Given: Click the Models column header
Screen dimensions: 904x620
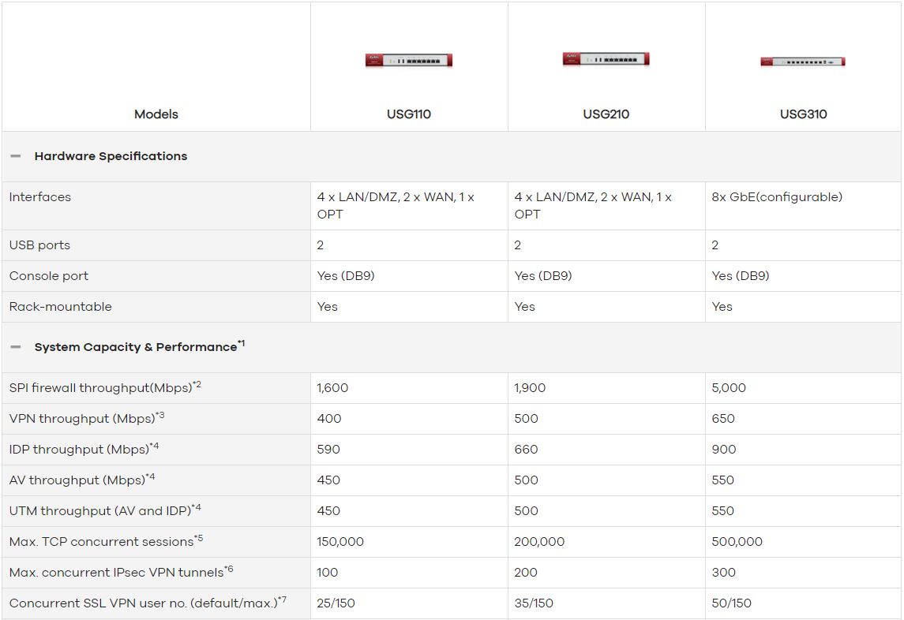Looking at the screenshot, I should pos(156,114).
